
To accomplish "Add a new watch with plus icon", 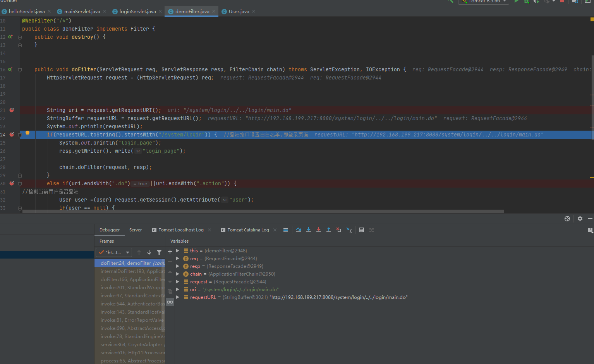I will pyautogui.click(x=170, y=252).
